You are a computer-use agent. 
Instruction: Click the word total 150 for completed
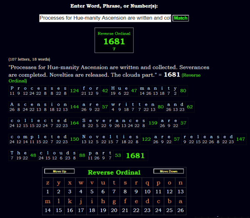point(75,139)
